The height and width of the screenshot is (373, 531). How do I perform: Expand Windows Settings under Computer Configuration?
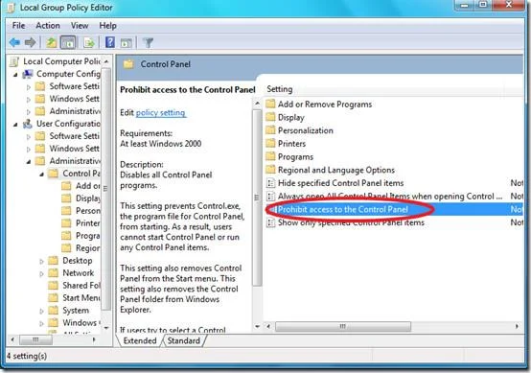click(x=29, y=100)
